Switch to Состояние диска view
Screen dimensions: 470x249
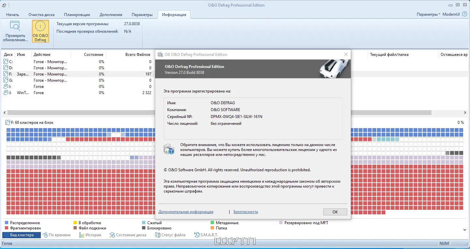(128, 235)
